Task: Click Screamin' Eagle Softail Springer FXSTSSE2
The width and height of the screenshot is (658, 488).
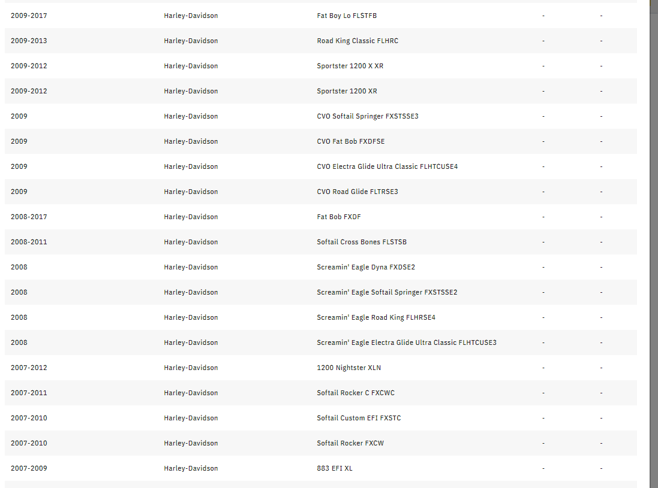Action: pos(387,292)
